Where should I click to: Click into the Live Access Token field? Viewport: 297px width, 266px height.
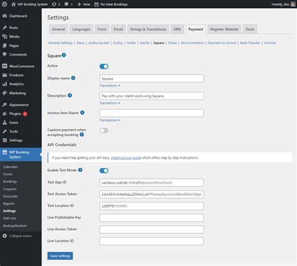152,230
